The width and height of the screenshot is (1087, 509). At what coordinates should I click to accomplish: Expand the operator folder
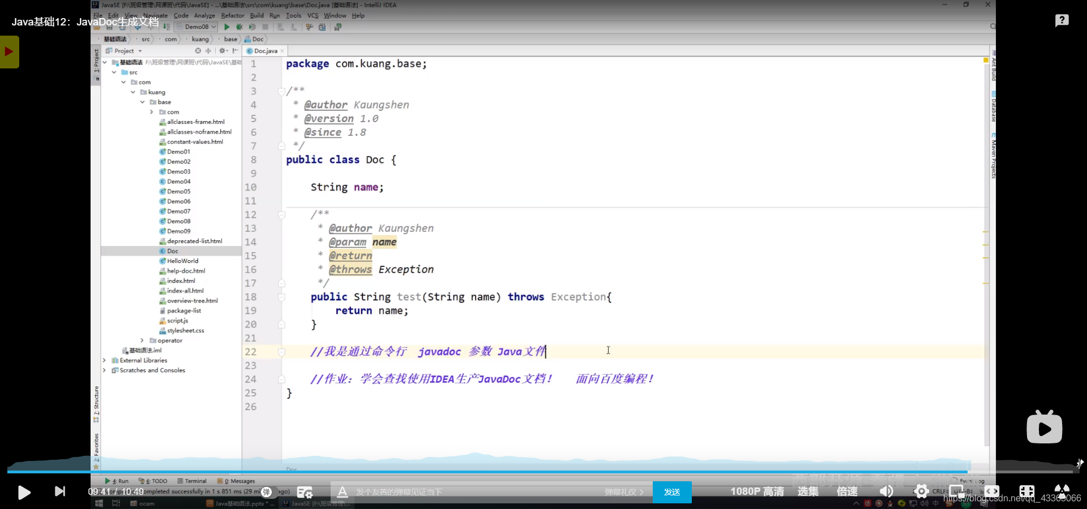tap(142, 340)
